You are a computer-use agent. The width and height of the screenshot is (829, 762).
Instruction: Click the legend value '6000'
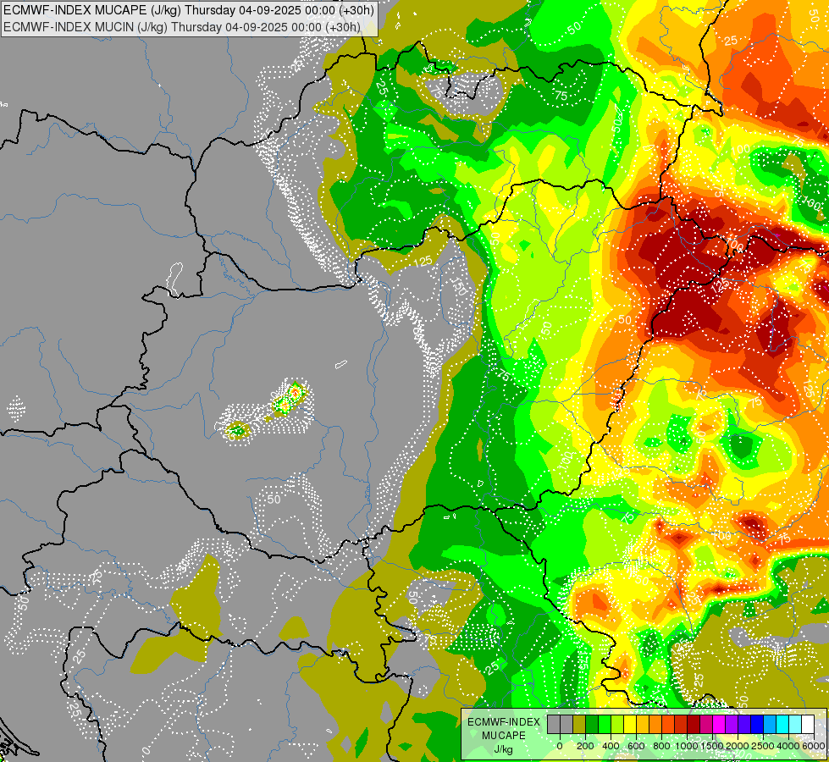point(814,746)
